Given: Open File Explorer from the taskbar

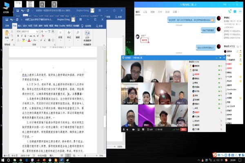Looking at the screenshot, I should 15,160.
